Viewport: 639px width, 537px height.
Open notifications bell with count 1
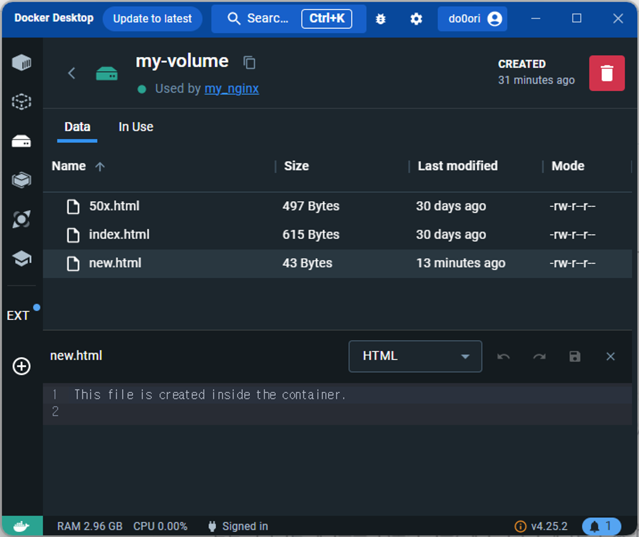602,526
